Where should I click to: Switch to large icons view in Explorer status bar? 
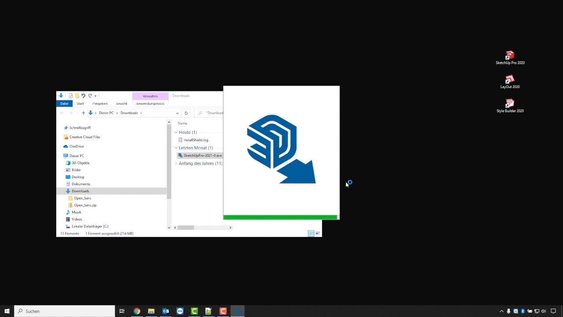pos(318,233)
